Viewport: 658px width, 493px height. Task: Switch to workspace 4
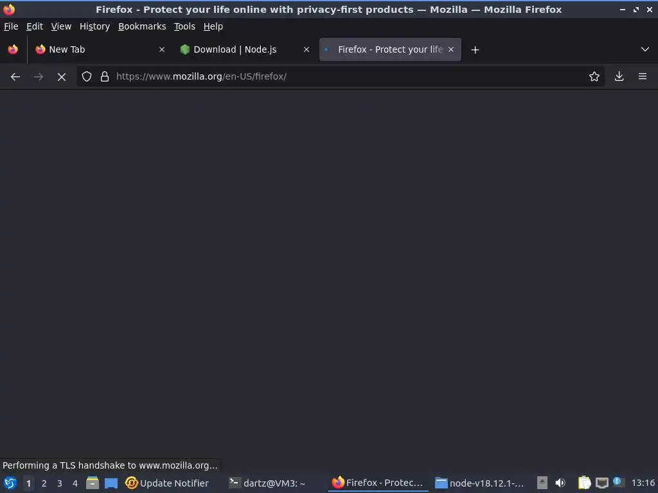75,483
